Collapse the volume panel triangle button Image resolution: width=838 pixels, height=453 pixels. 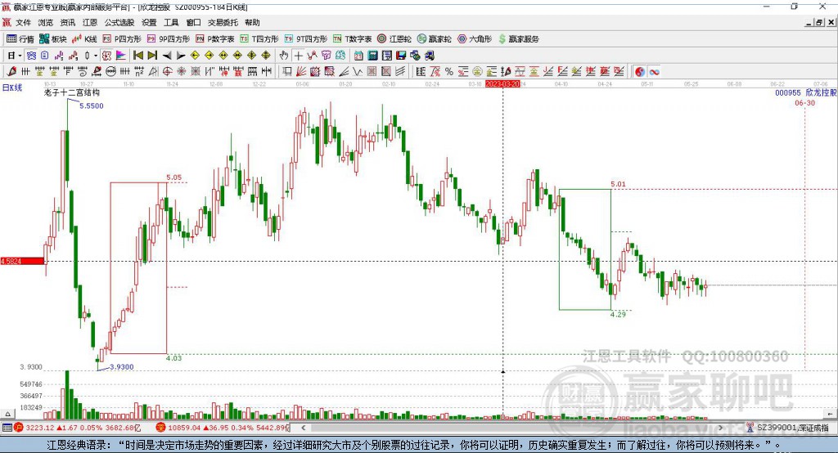tap(7, 414)
